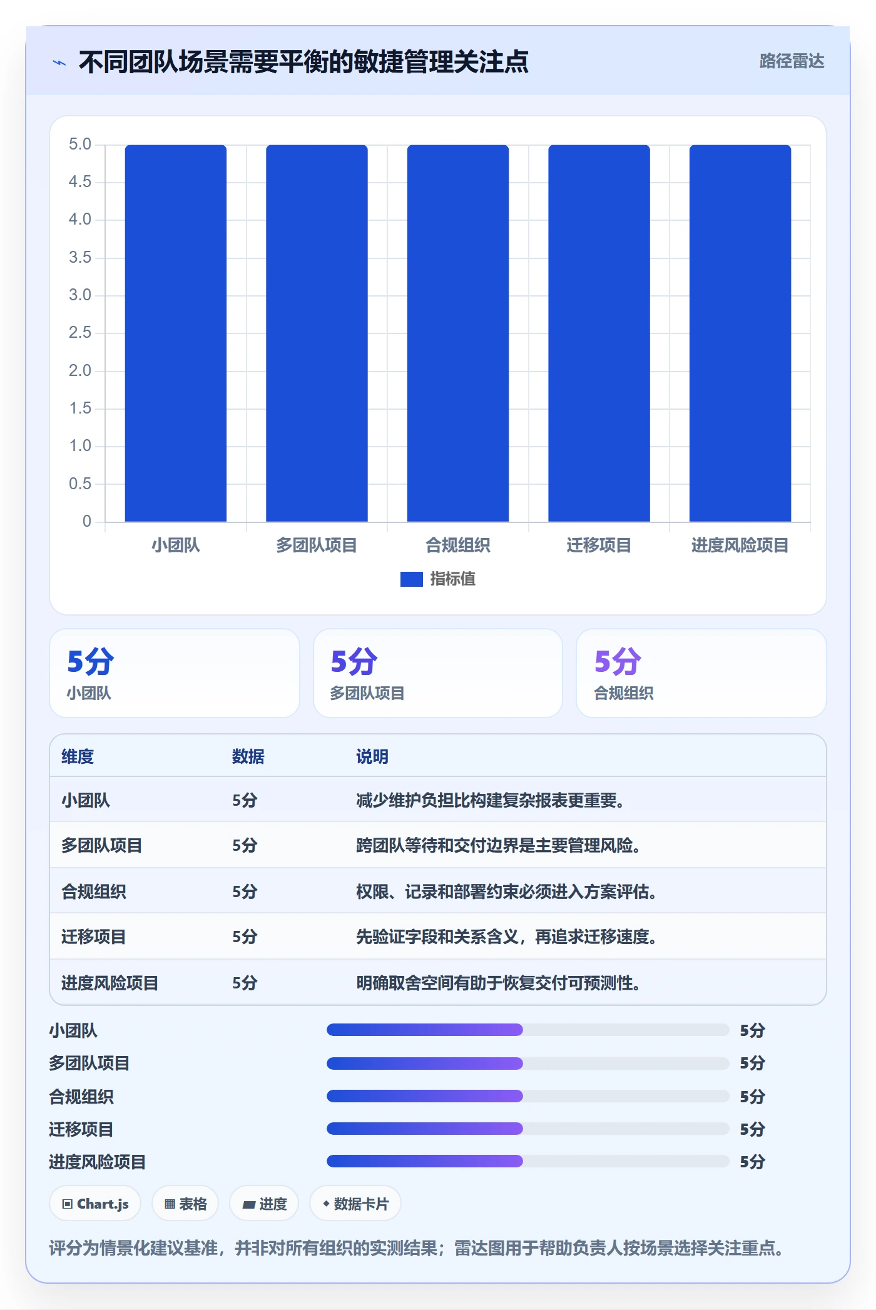Image resolution: width=876 pixels, height=1310 pixels.
Task: Click the lightning icon beside the title
Action: pos(59,63)
